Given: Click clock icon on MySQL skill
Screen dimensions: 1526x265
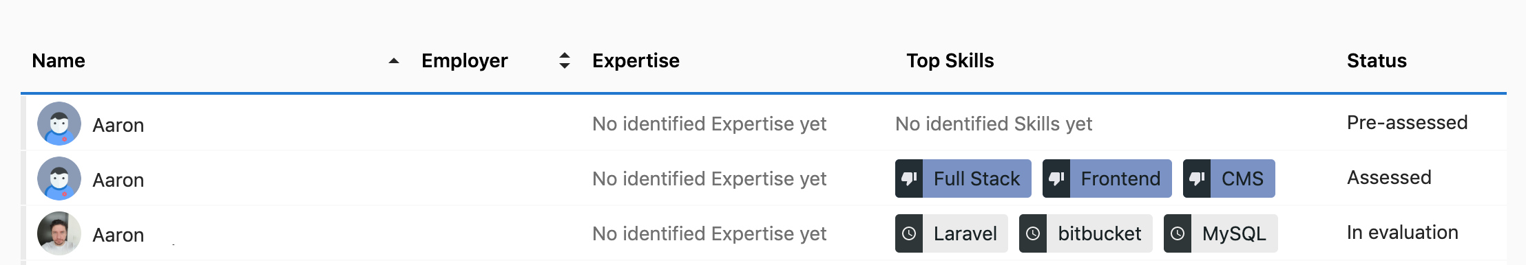Looking at the screenshot, I should (1178, 233).
